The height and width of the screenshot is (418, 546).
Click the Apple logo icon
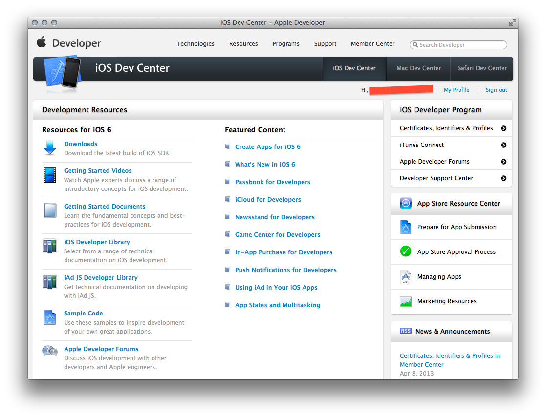[x=42, y=42]
